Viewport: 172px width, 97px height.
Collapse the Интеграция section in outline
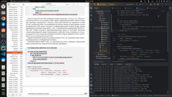point(9,30)
